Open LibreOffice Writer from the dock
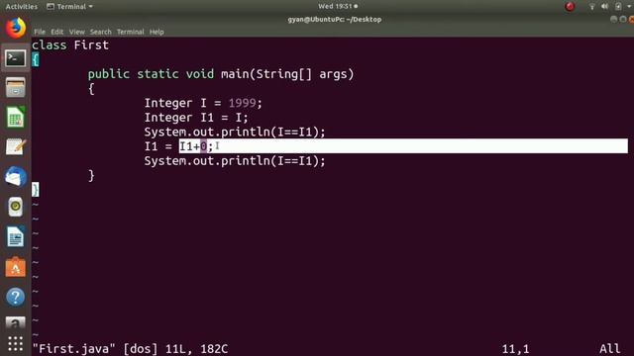634x356 pixels. (x=16, y=237)
